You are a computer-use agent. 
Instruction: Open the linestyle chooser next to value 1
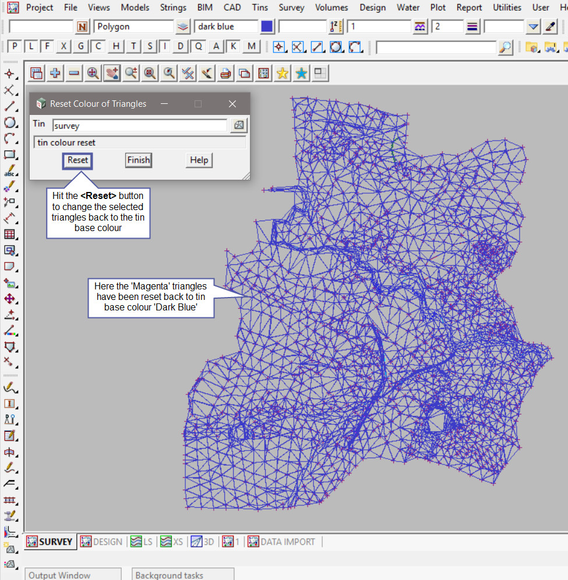pyautogui.click(x=420, y=27)
